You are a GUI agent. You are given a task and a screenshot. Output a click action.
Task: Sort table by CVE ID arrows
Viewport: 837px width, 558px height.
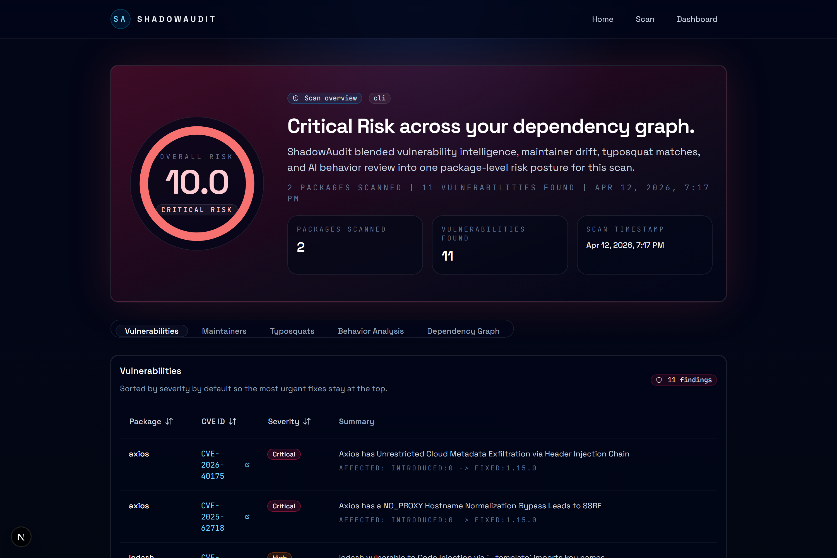pos(233,421)
